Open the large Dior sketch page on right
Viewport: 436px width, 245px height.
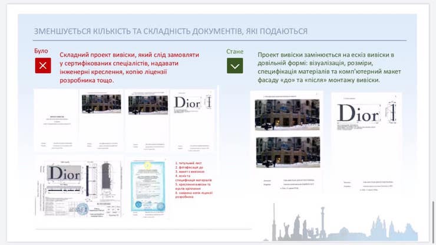point(366,141)
